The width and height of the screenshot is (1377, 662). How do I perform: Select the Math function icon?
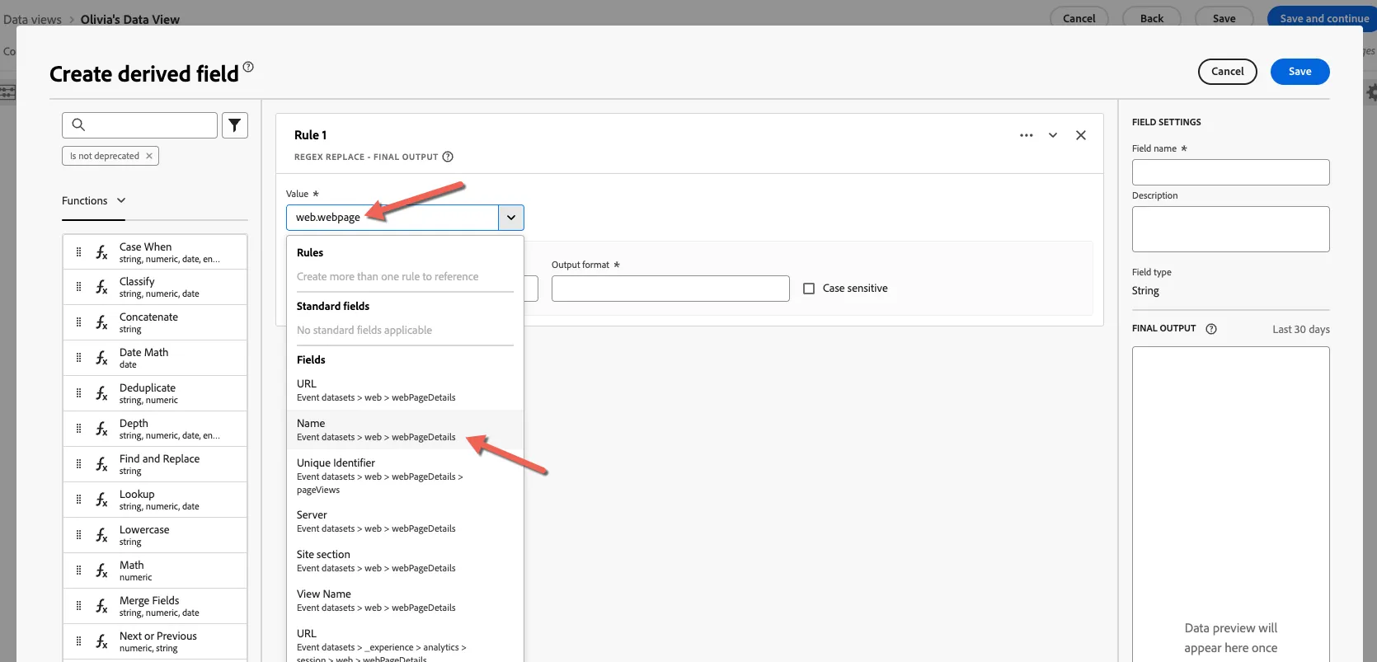click(x=101, y=570)
